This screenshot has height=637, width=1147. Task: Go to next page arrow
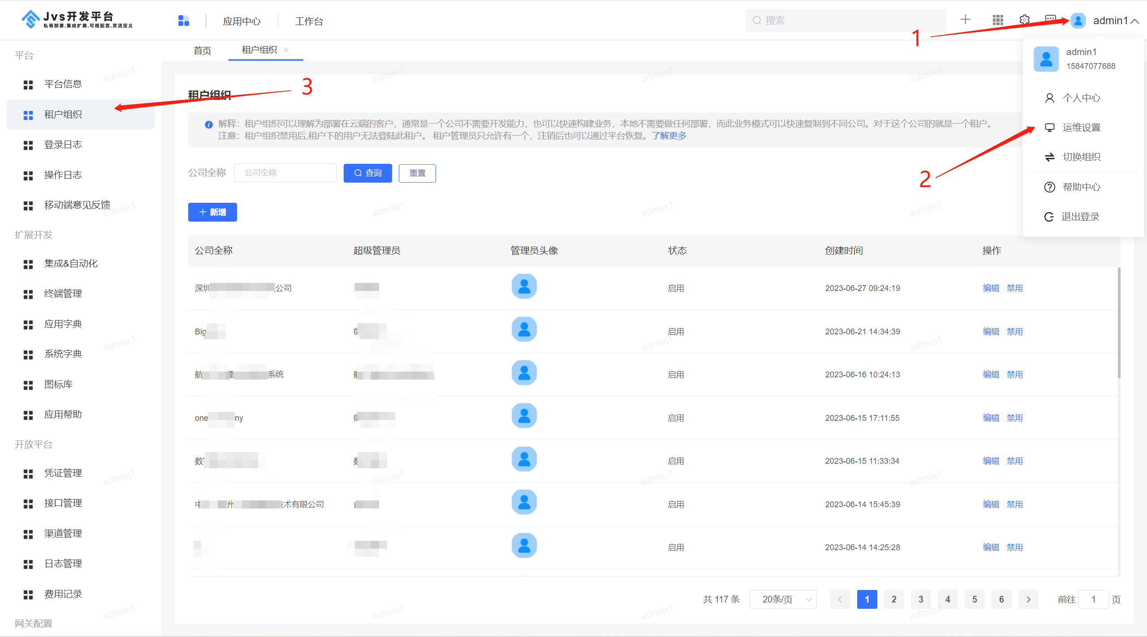(1028, 599)
